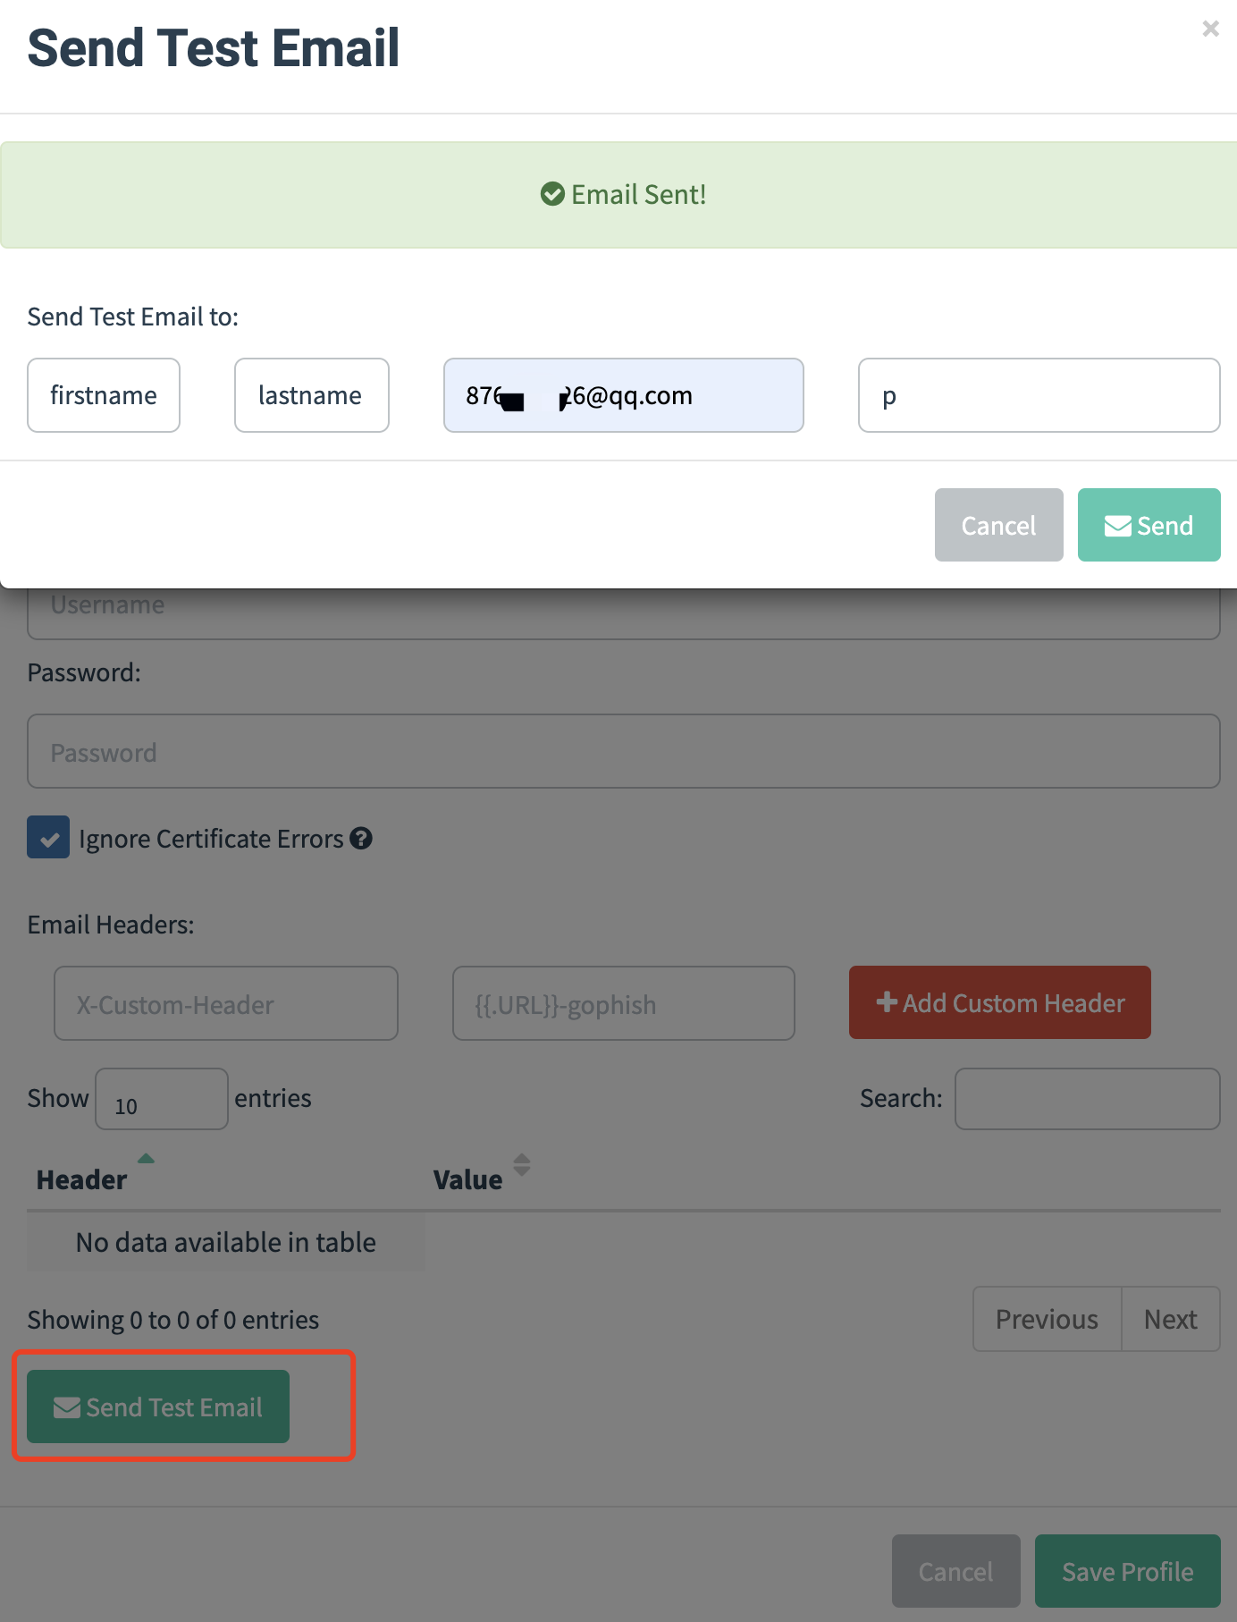Click the plus icon on Add Custom Header
This screenshot has height=1622, width=1237.
887,1002
